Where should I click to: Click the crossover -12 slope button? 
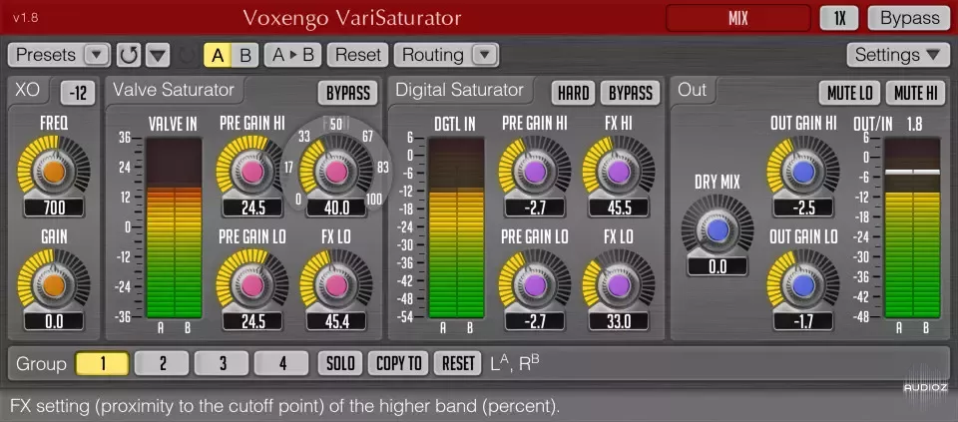point(78,93)
